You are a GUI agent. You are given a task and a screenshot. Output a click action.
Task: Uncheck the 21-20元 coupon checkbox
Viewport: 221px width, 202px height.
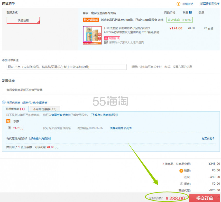coord(10,128)
